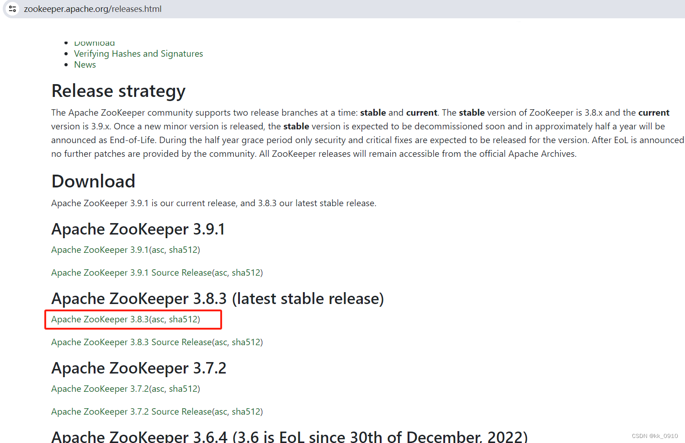Screen dimensions: 685x443
Task: Click the Apache ZooKeeper 3.7.2 heading
Action: tap(139, 368)
